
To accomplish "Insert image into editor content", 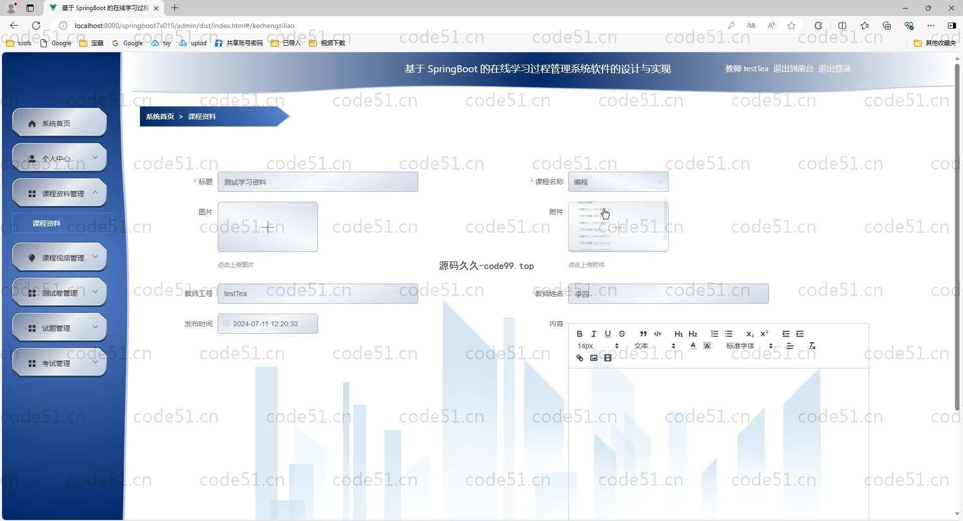I will (x=593, y=358).
